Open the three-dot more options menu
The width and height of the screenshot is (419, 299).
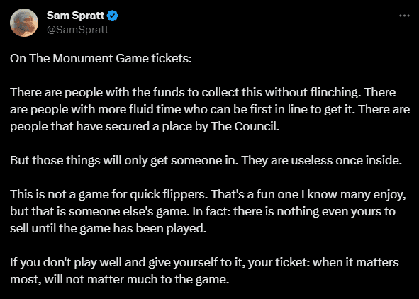coord(404,16)
